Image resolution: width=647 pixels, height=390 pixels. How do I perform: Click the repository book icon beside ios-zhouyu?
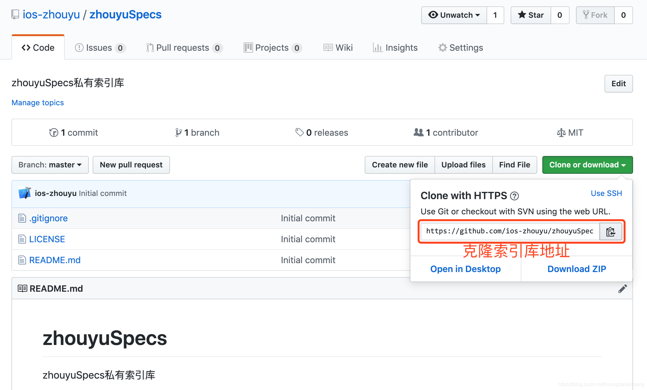pos(15,15)
